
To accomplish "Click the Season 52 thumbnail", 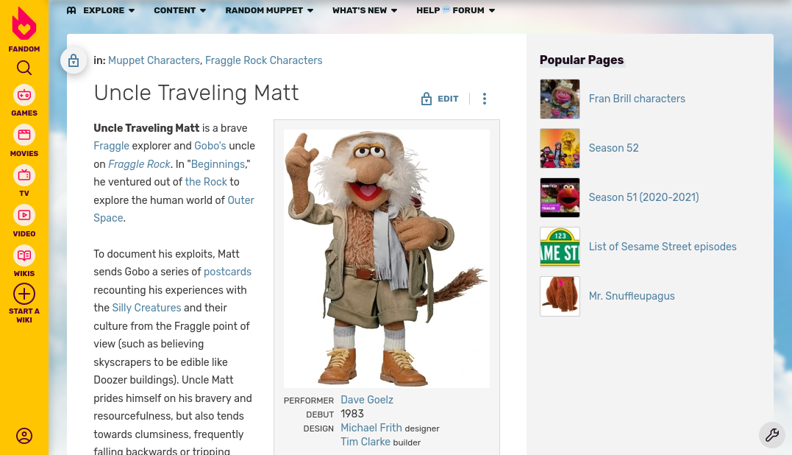I will (560, 148).
